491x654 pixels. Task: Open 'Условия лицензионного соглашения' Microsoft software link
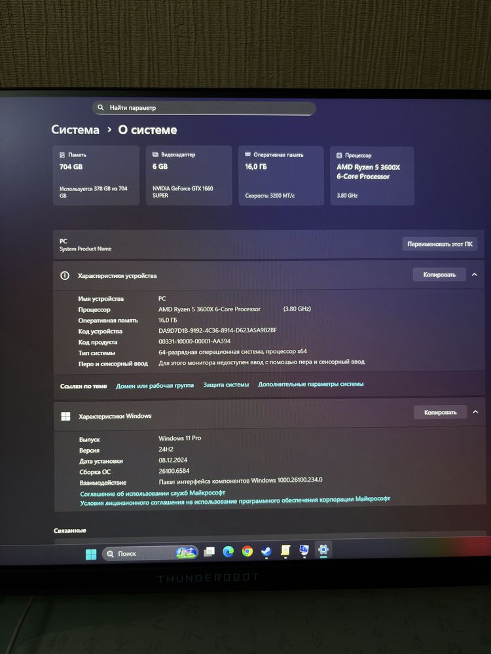(x=235, y=501)
